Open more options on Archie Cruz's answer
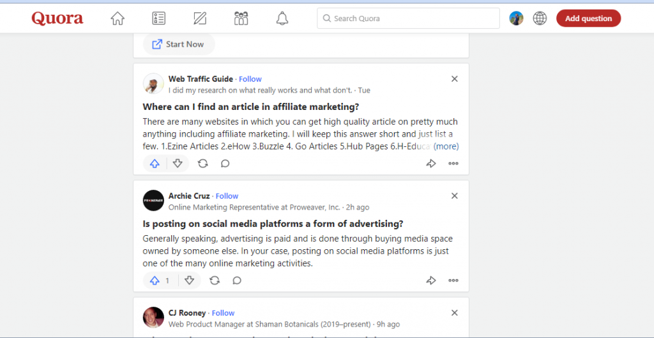654x338 pixels. point(453,280)
